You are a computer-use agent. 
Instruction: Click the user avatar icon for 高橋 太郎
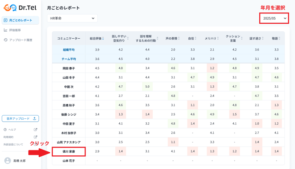click(7, 161)
